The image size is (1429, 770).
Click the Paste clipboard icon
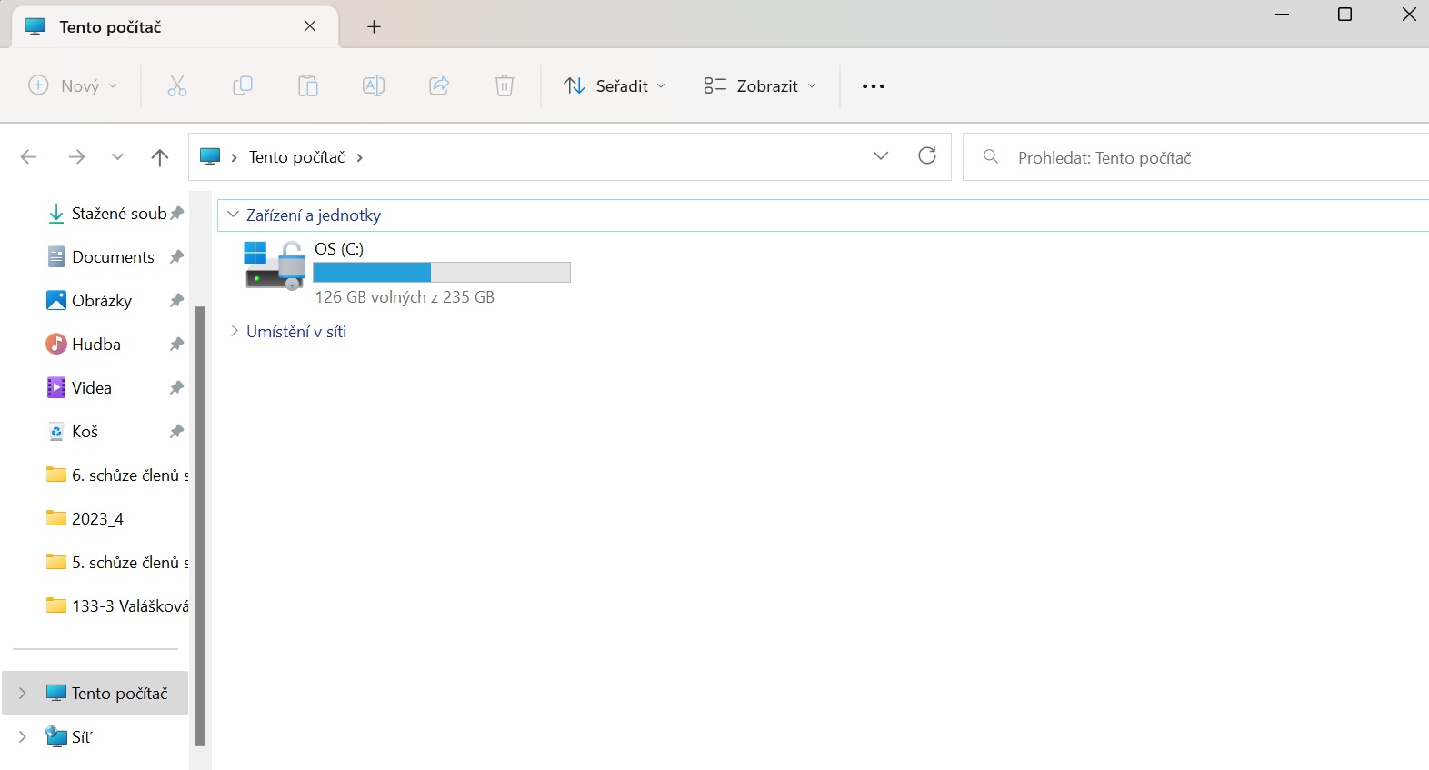(308, 86)
